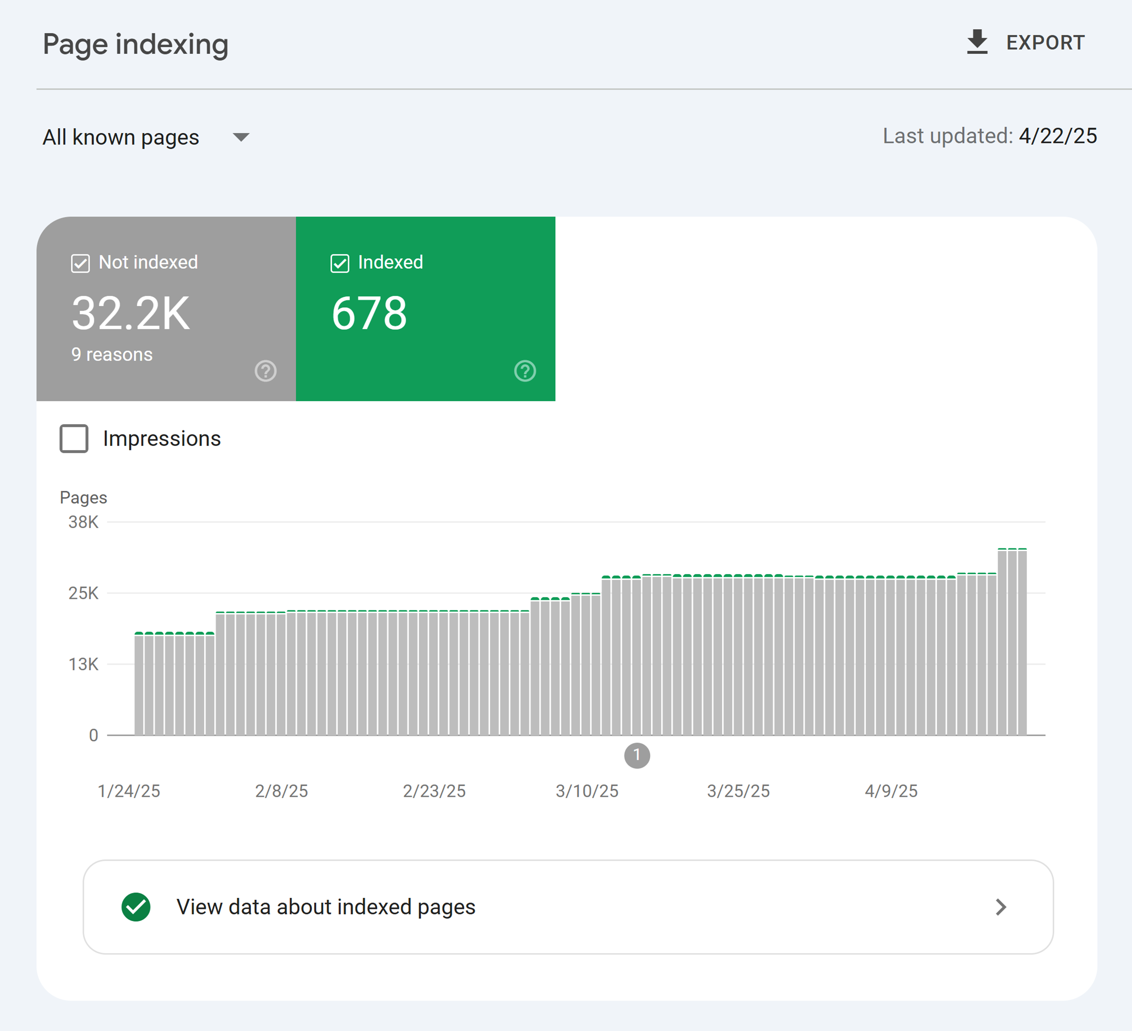
Task: Click the green checkmark icon in indexed pages row
Action: pyautogui.click(x=136, y=907)
